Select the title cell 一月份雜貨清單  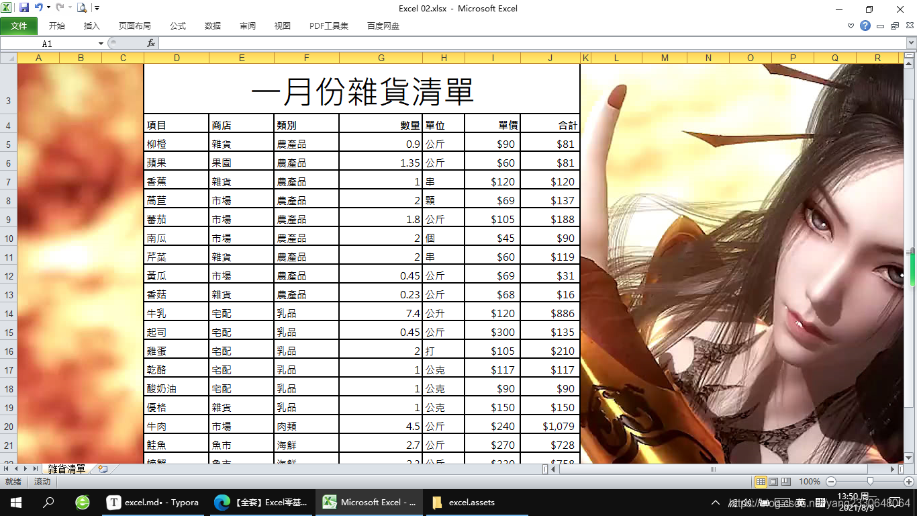pyautogui.click(x=362, y=91)
